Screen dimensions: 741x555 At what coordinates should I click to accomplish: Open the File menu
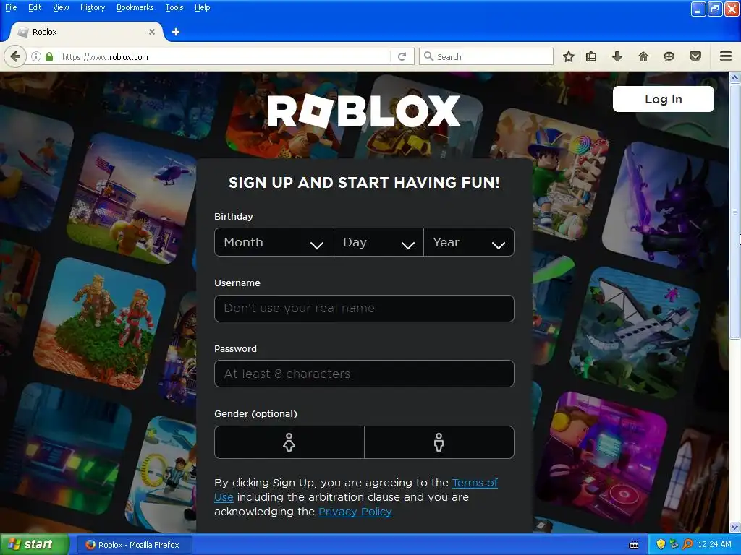pos(11,7)
